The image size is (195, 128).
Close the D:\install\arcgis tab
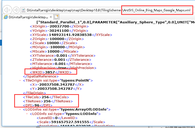click(51, 17)
